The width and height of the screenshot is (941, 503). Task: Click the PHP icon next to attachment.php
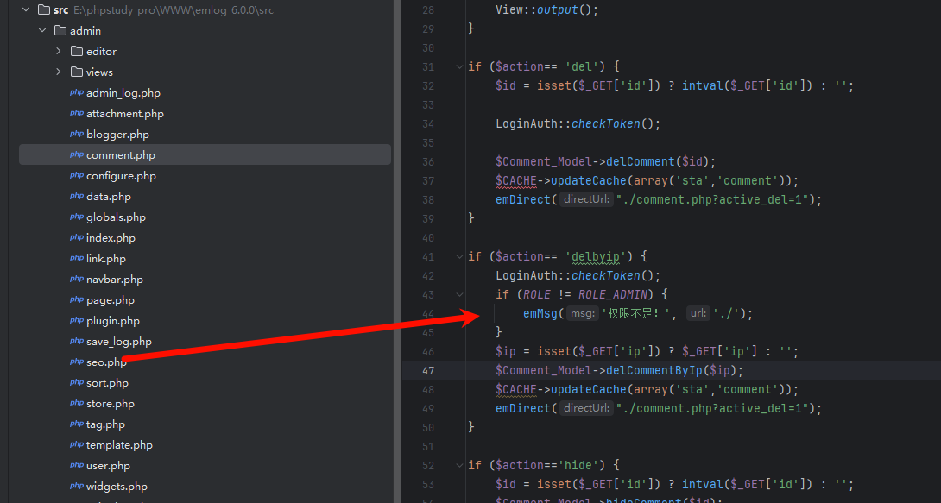pos(77,114)
